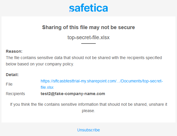The image size is (177, 136).
Task: Click the Unsubscribe link
Action: pos(88,130)
